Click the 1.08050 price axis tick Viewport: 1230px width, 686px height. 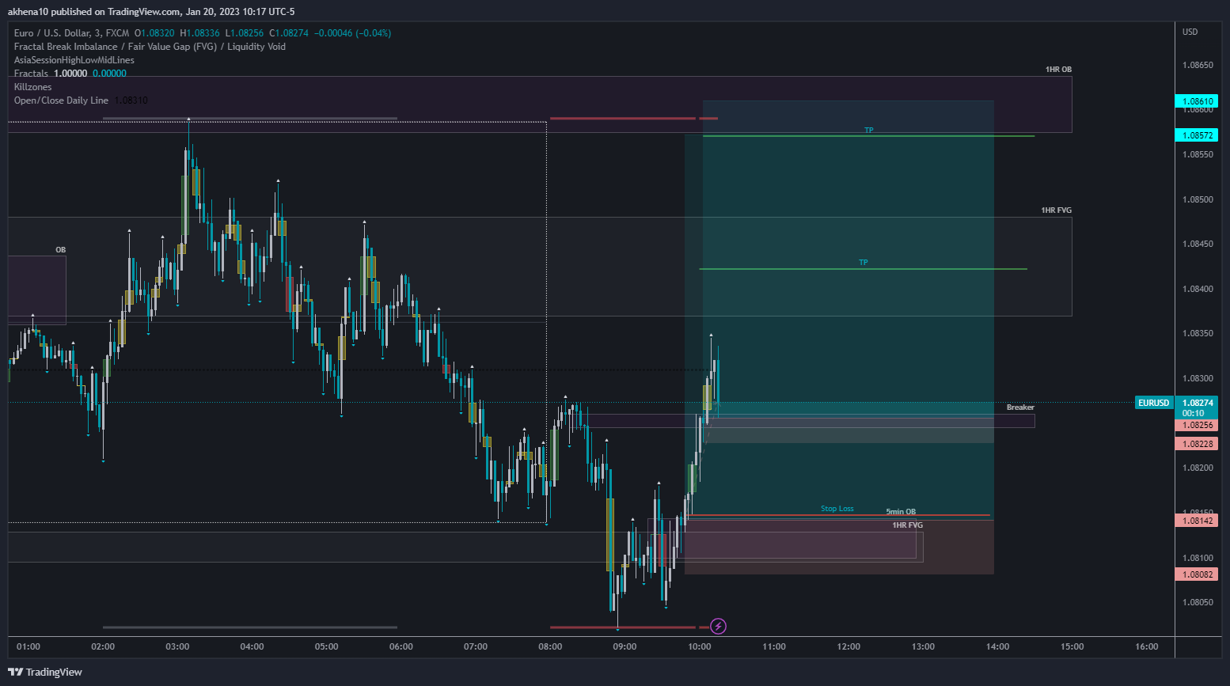tap(1198, 602)
